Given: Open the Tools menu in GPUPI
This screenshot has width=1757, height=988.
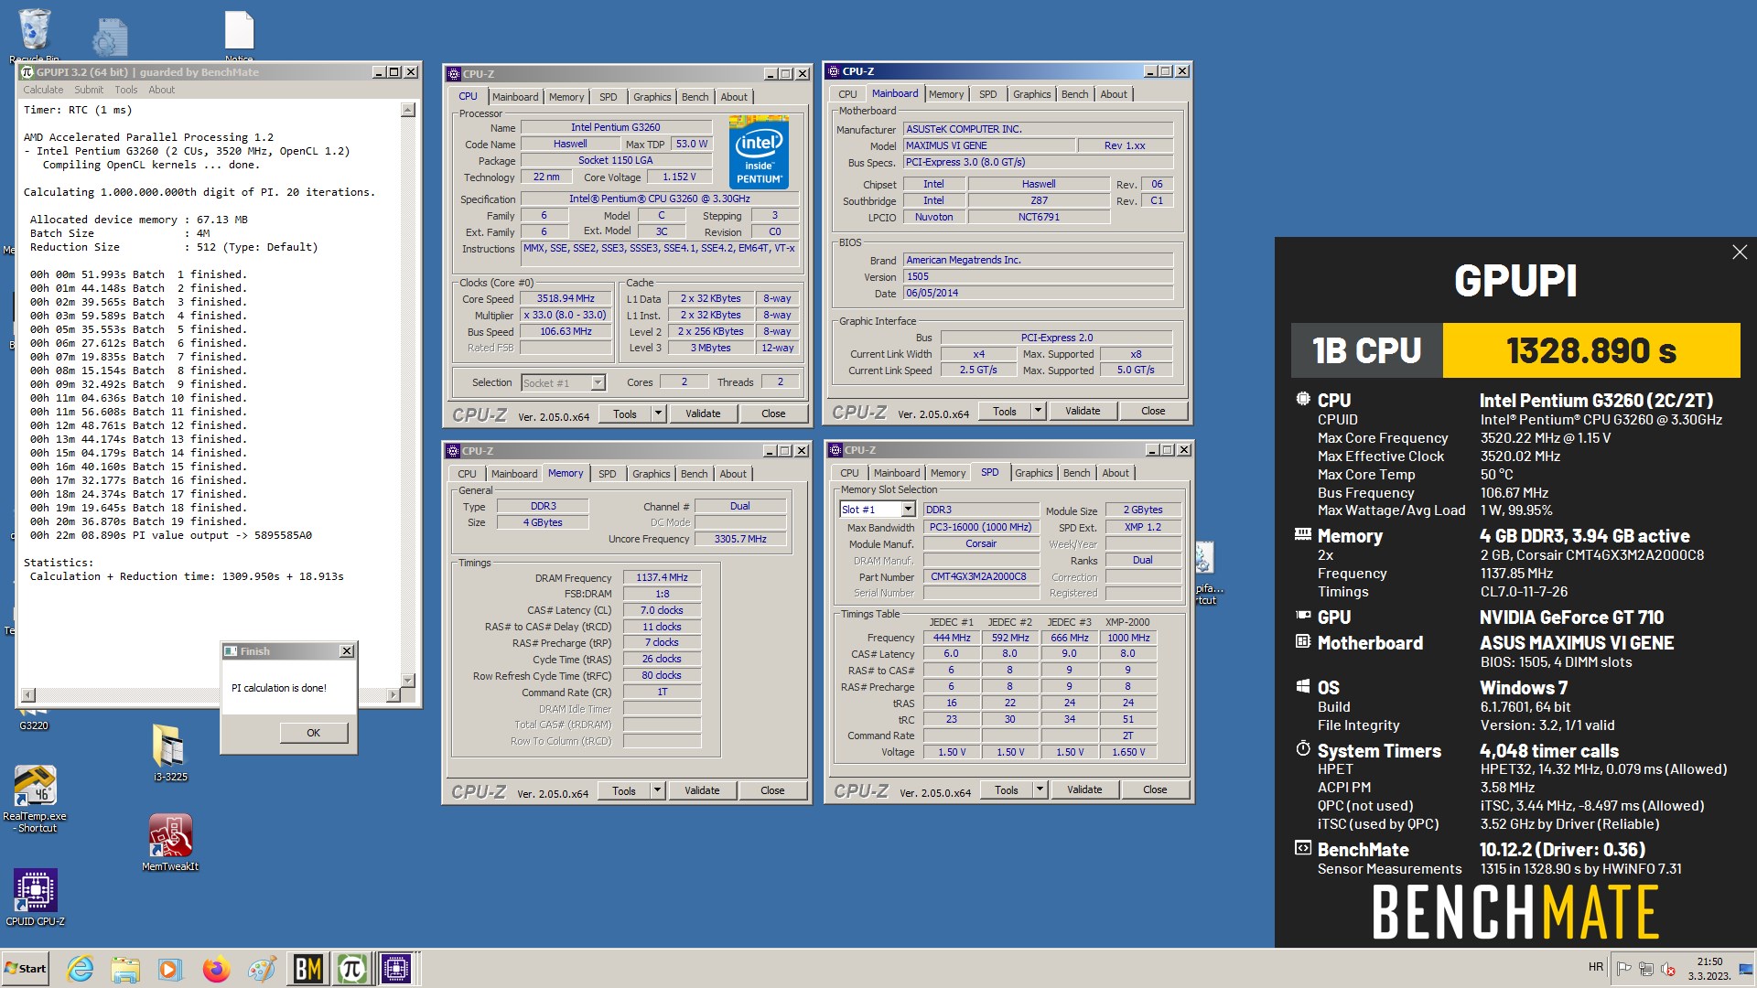Looking at the screenshot, I should (126, 90).
